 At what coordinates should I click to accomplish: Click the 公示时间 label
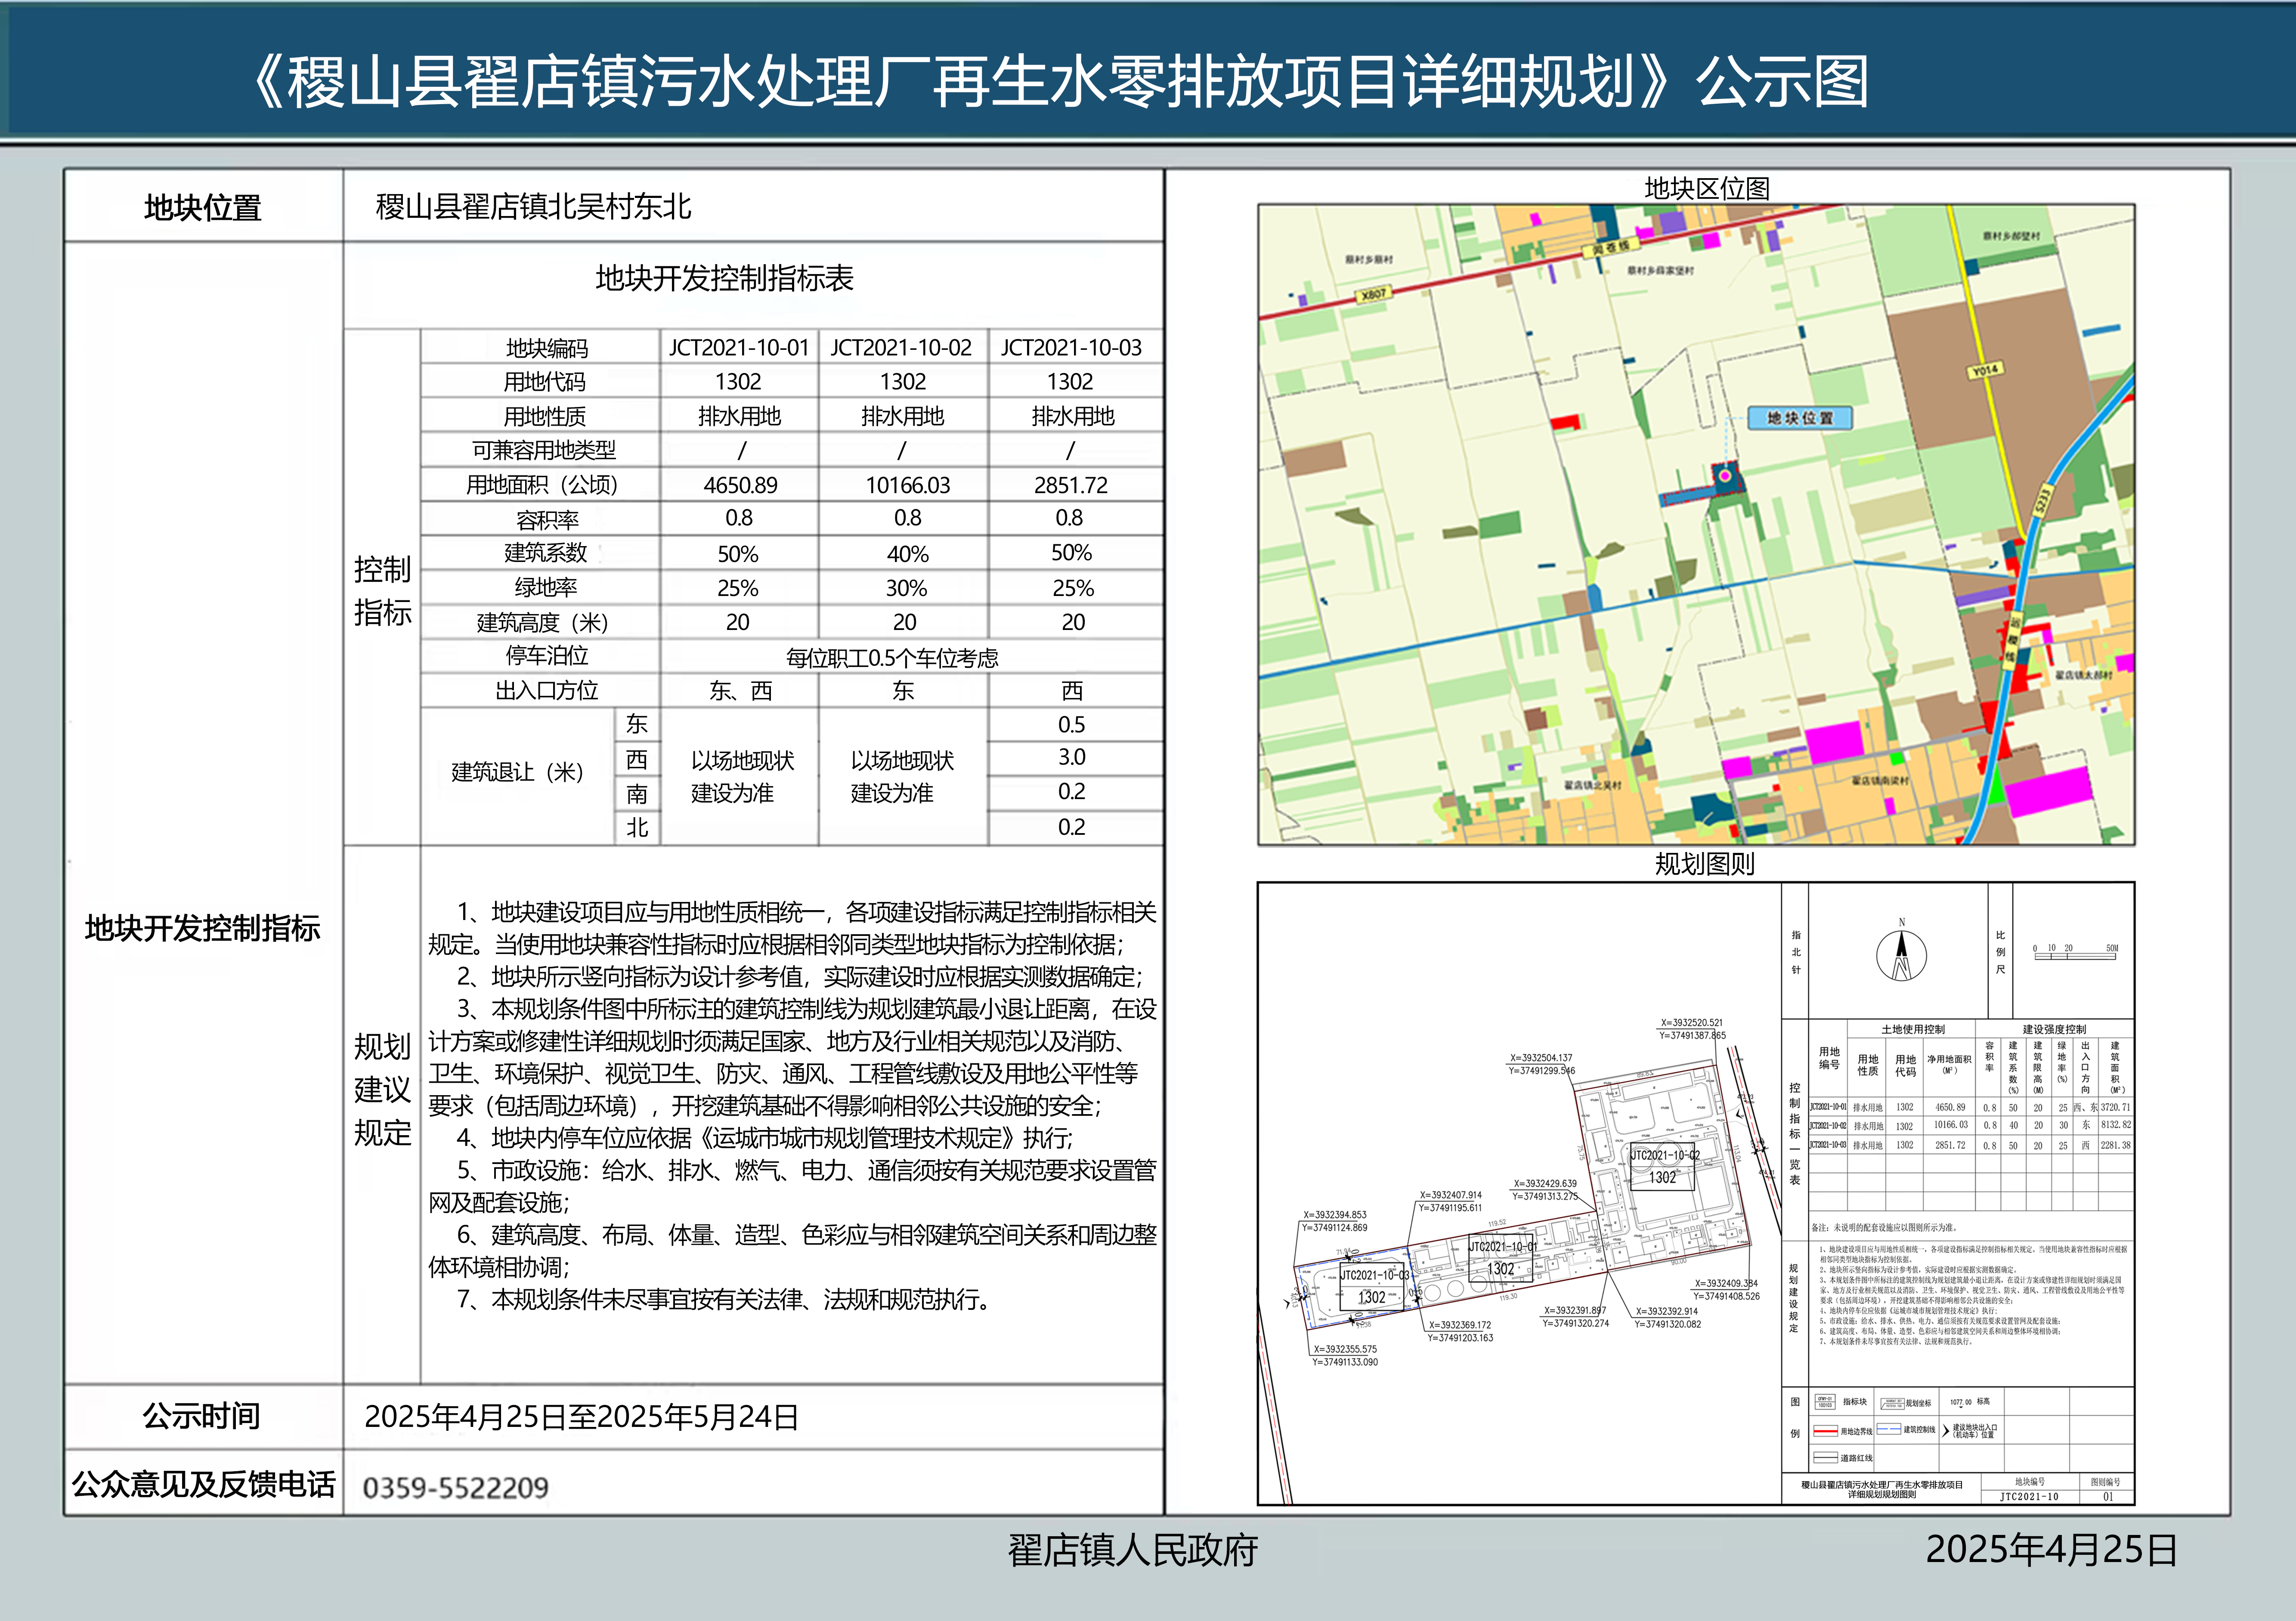(201, 1416)
